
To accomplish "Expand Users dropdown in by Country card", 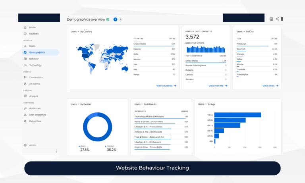I will (x=75, y=31).
